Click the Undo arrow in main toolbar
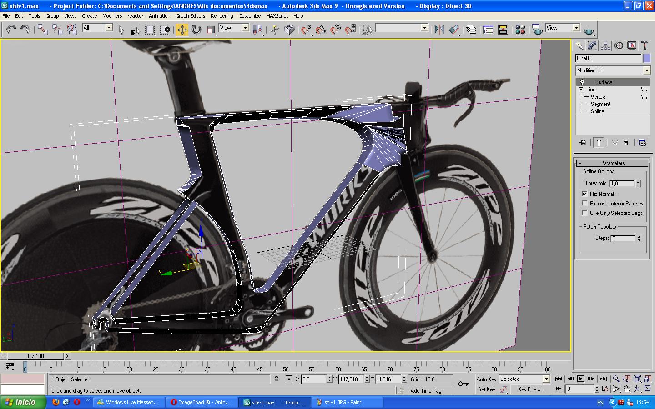The height and width of the screenshot is (409, 655). 11,30
